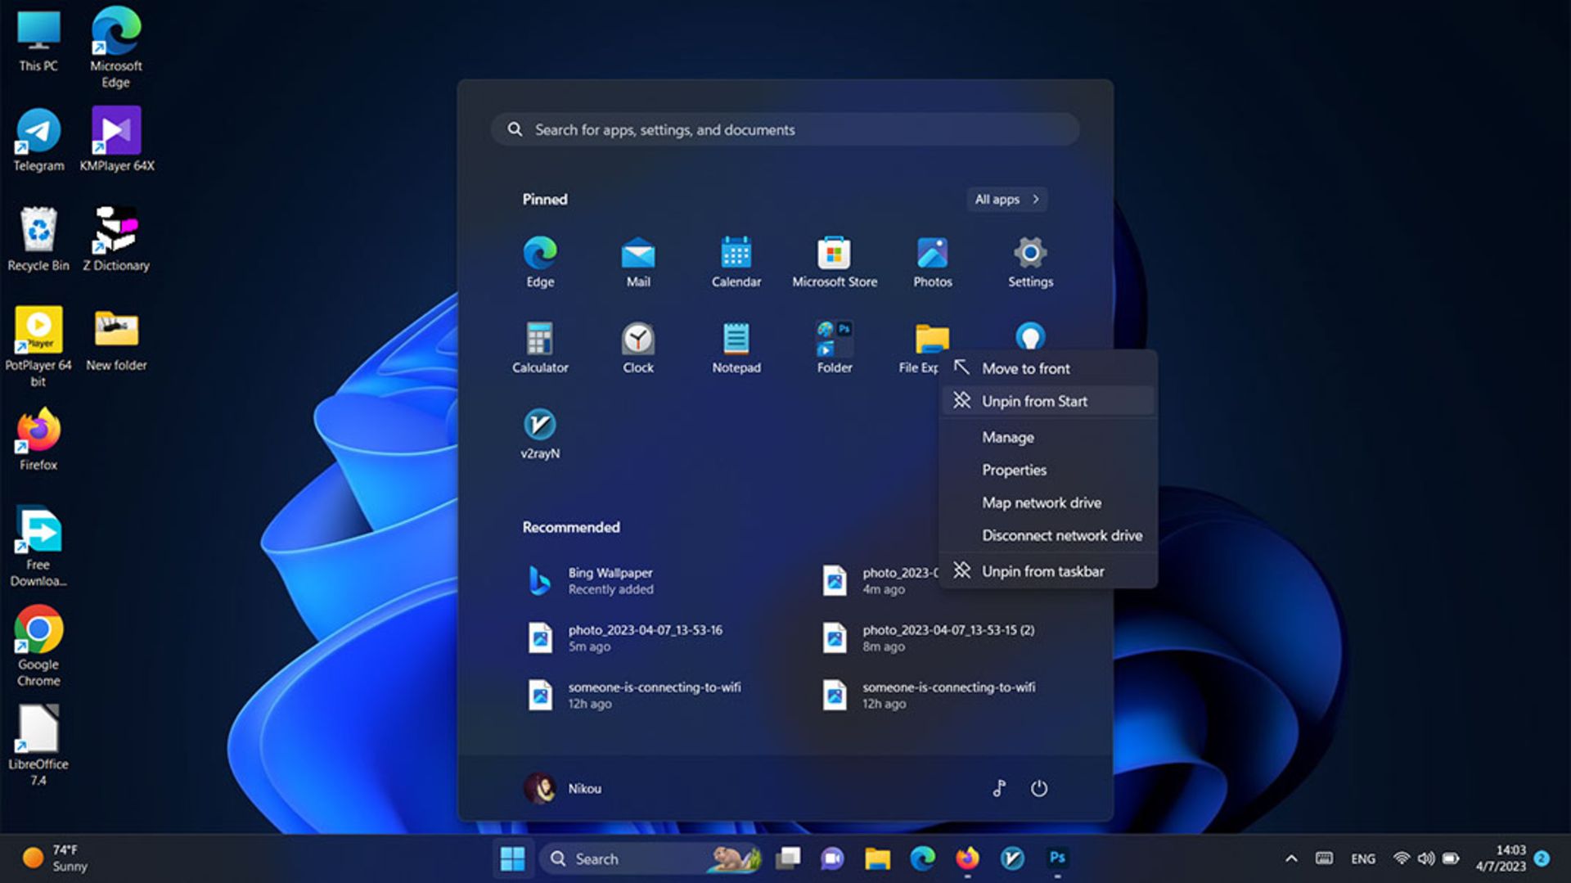Image resolution: width=1571 pixels, height=883 pixels.
Task: Open the pinned app Folder group
Action: 834,340
